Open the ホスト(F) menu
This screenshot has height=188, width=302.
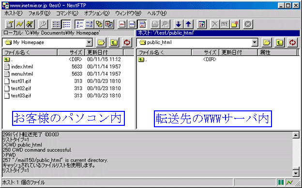pos(13,13)
